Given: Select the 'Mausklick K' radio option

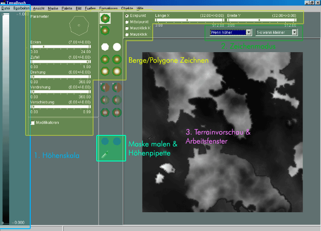Looking at the screenshot, I should pos(127,28).
